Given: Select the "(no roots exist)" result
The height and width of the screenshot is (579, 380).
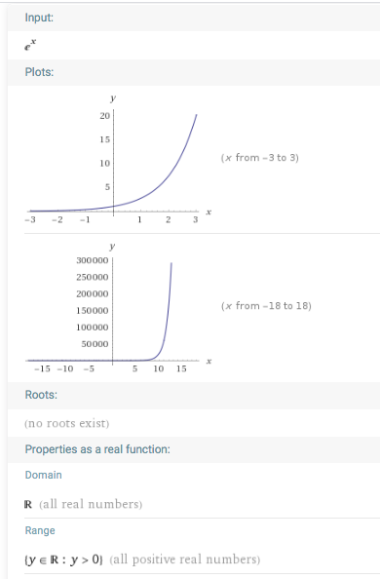Looking at the screenshot, I should 67,423.
